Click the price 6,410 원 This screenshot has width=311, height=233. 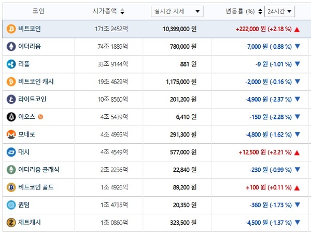coord(186,117)
